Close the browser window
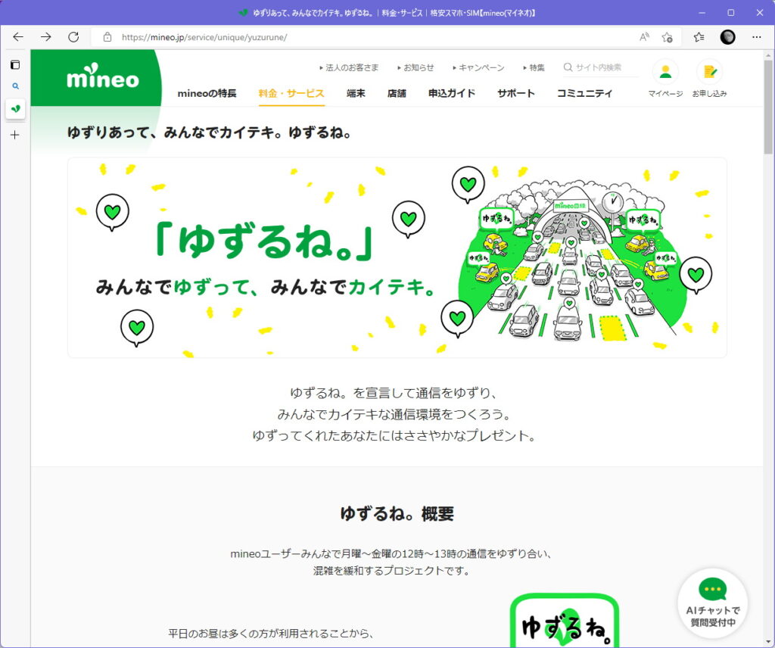This screenshot has width=775, height=648. pyautogui.click(x=760, y=12)
